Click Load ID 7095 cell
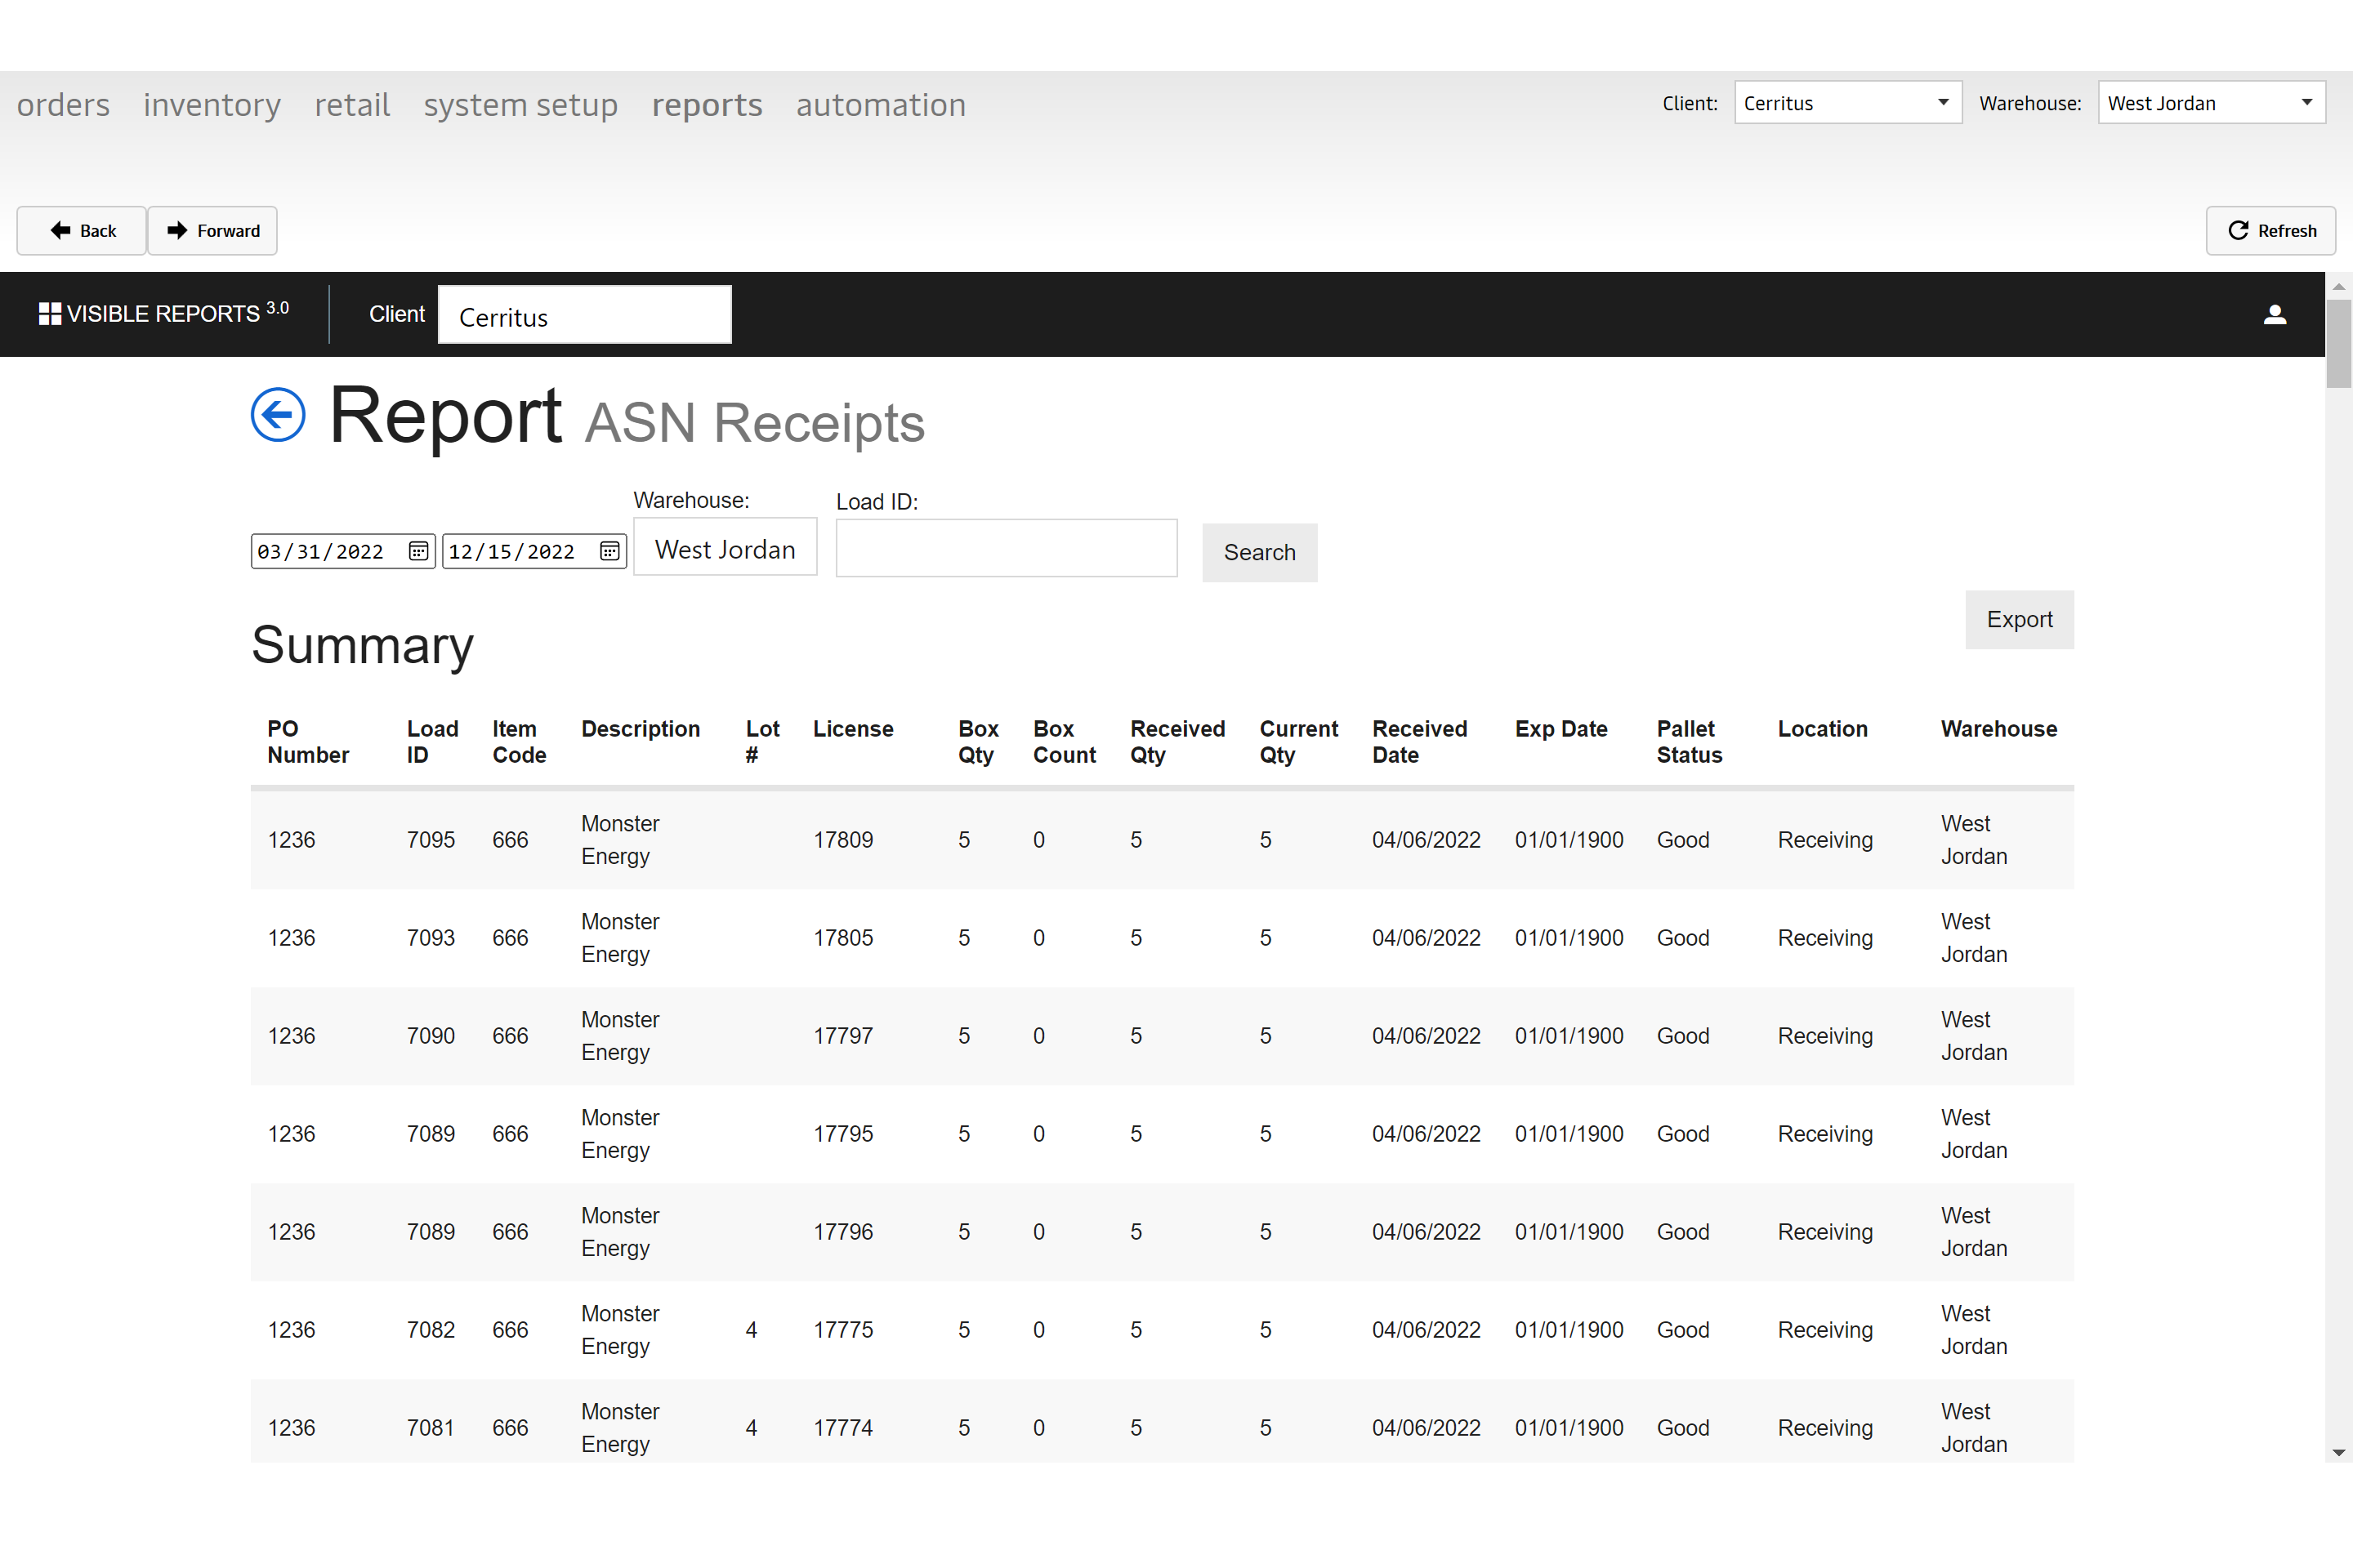 coord(431,840)
